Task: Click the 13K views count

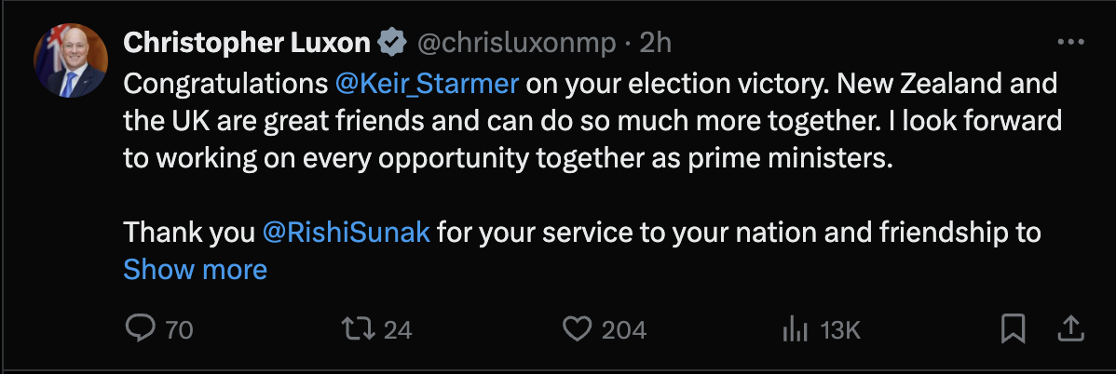Action: [x=839, y=329]
